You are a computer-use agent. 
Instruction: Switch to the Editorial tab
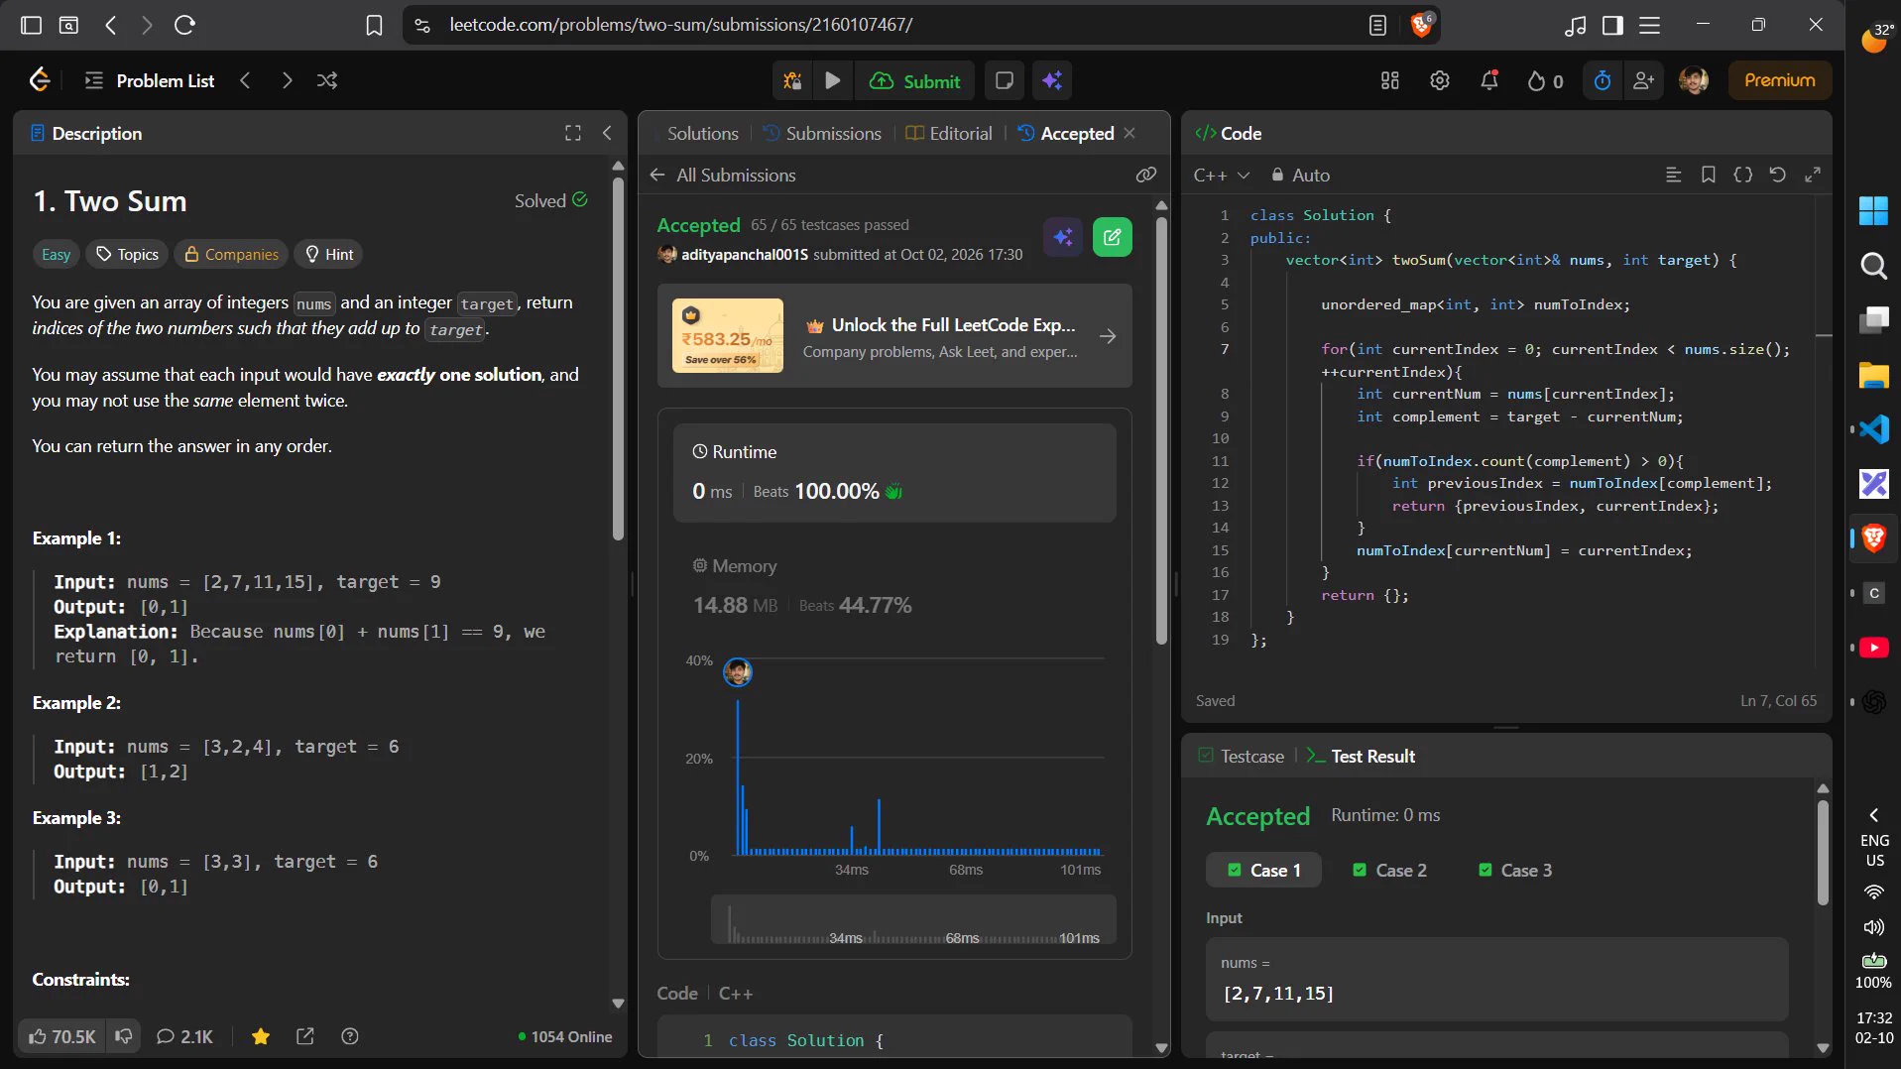coord(949,133)
